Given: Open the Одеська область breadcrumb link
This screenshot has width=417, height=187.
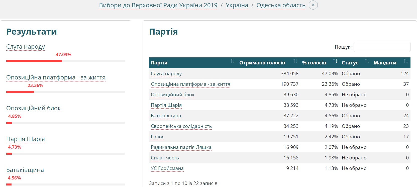Looking at the screenshot, I should click(281, 5).
